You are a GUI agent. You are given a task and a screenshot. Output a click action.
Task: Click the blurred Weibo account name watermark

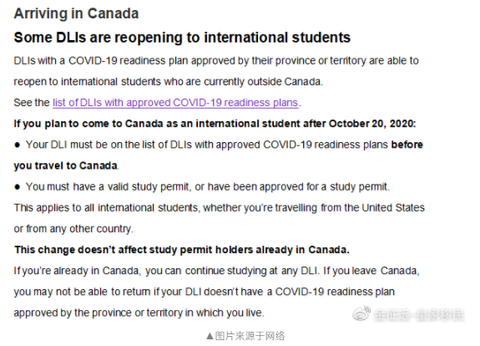(x=419, y=315)
